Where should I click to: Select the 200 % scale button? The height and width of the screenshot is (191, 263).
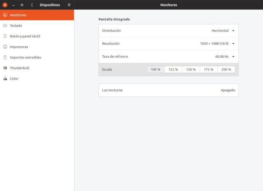(226, 70)
